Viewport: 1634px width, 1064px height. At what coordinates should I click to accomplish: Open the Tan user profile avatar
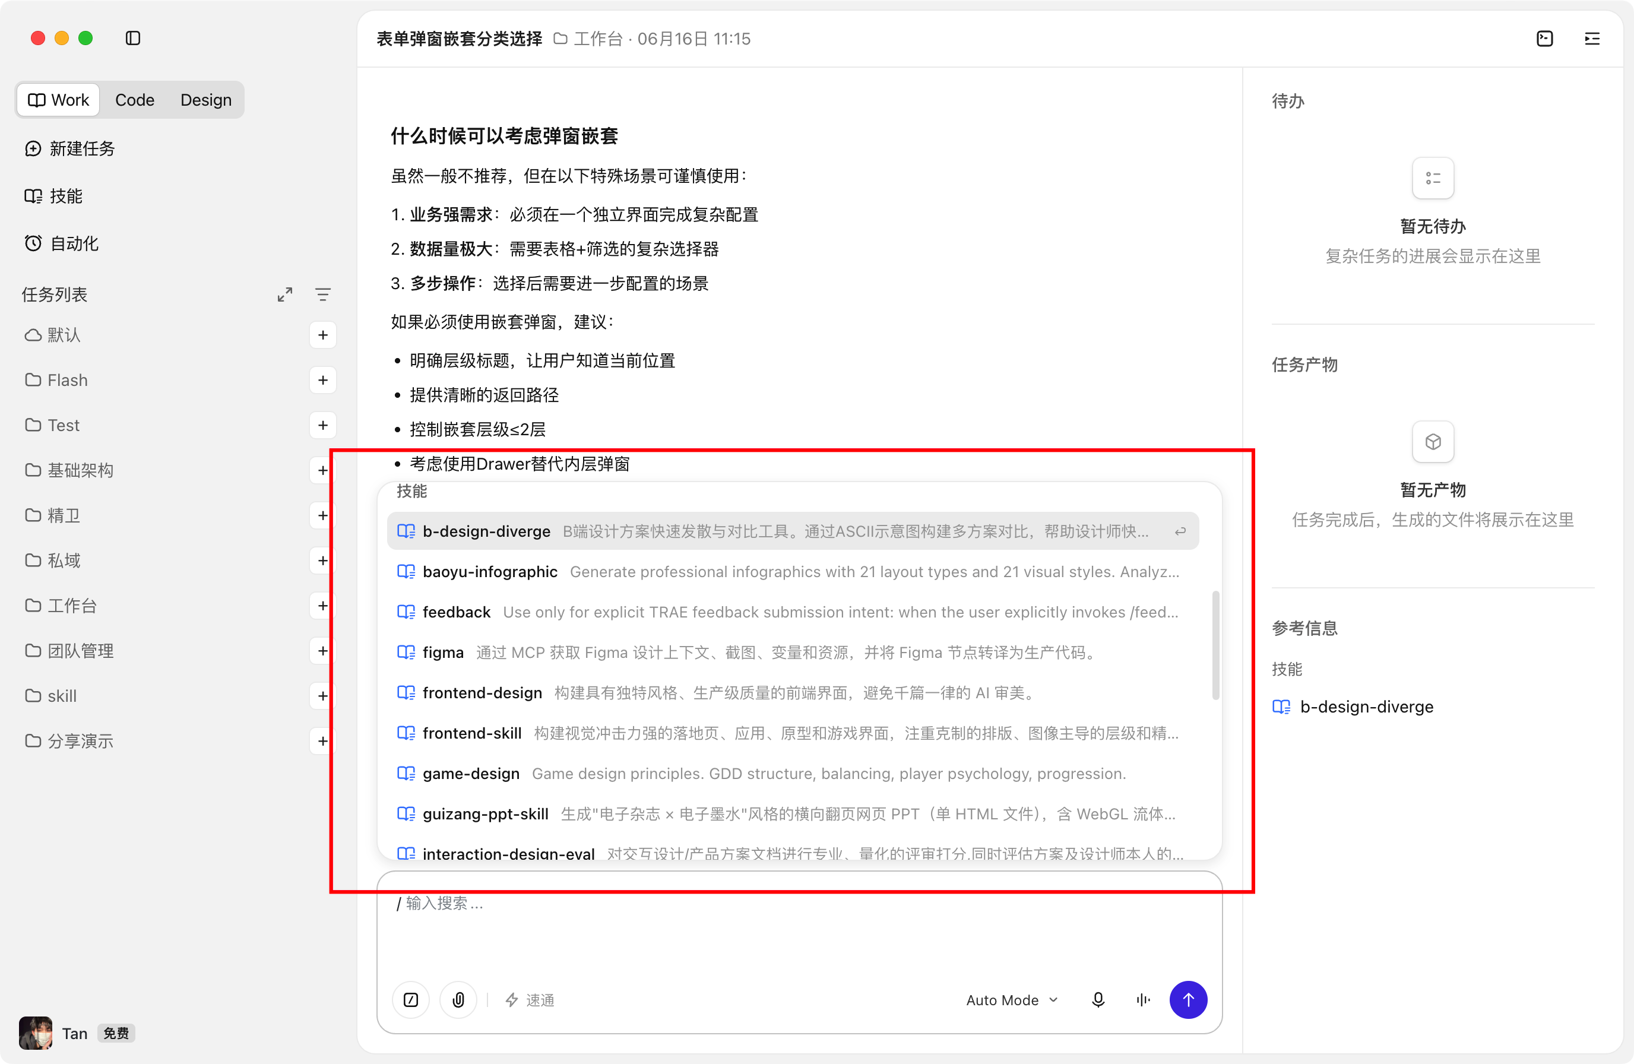point(36,1033)
